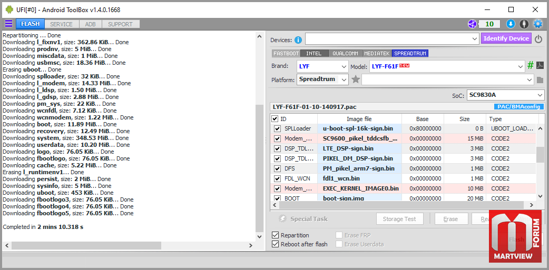The width and height of the screenshot is (549, 270).
Task: Select the QUALCOMM platform tab
Action: (x=345, y=54)
